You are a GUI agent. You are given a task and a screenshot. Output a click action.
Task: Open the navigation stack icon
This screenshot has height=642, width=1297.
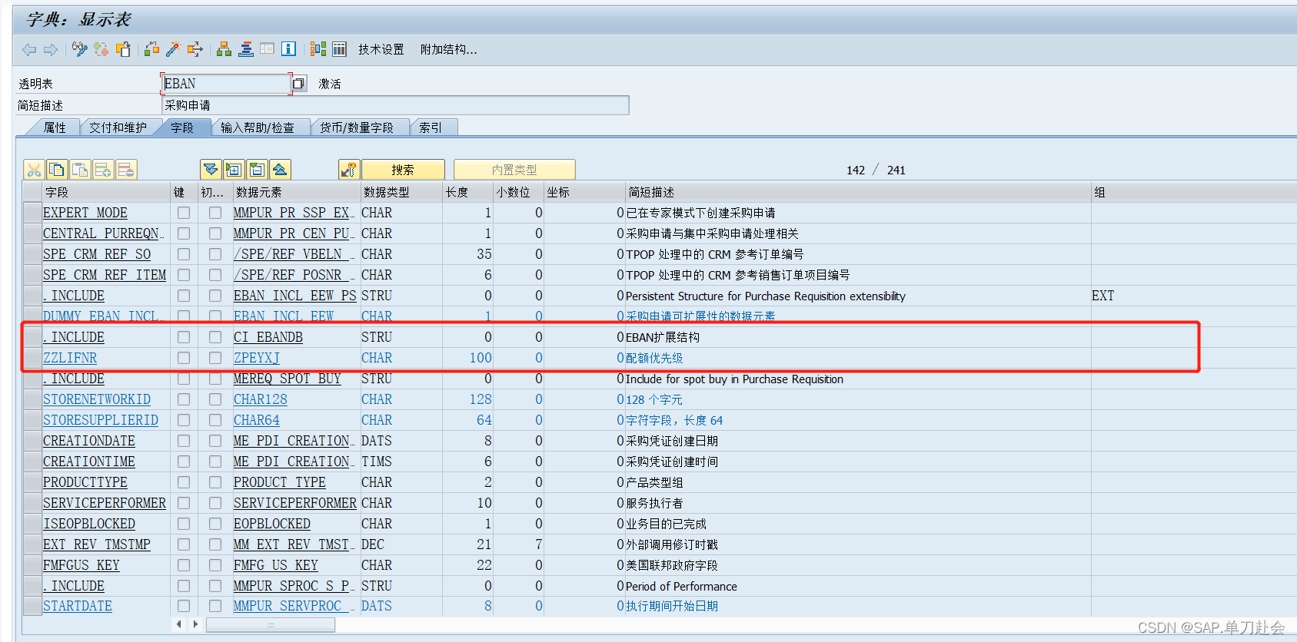coord(246,50)
